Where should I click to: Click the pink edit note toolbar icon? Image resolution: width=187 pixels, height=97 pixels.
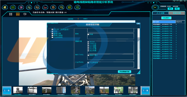21,7
